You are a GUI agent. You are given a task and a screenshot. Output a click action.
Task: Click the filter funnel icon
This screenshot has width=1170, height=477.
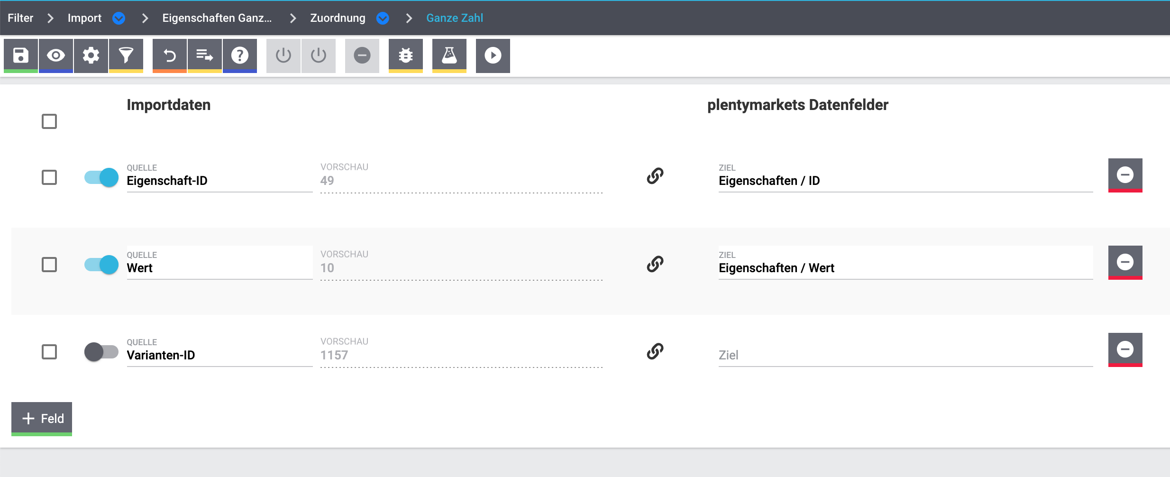point(126,55)
